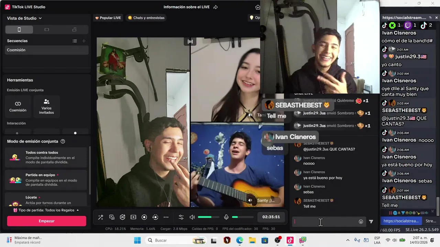Screen dimensions: 440x247
Task: Open File Explorer from taskbar
Action: pos(252,240)
